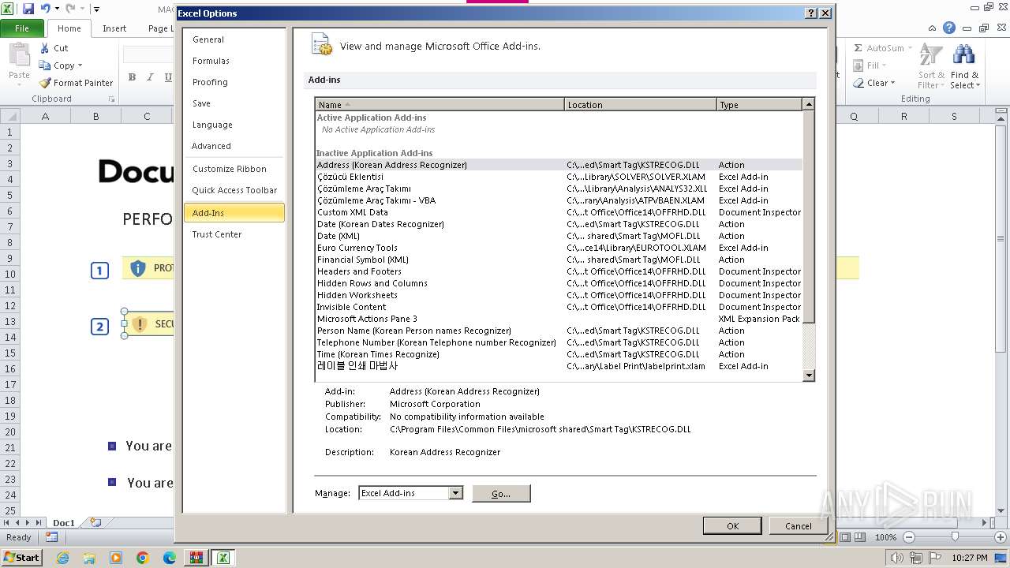Image resolution: width=1010 pixels, height=568 pixels.
Task: Click the help button in Excel Options title bar
Action: [811, 13]
